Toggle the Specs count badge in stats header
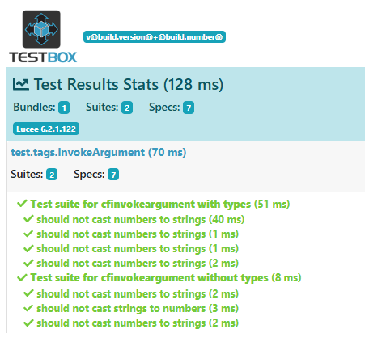This screenshot has width=365, height=363. pyautogui.click(x=189, y=108)
